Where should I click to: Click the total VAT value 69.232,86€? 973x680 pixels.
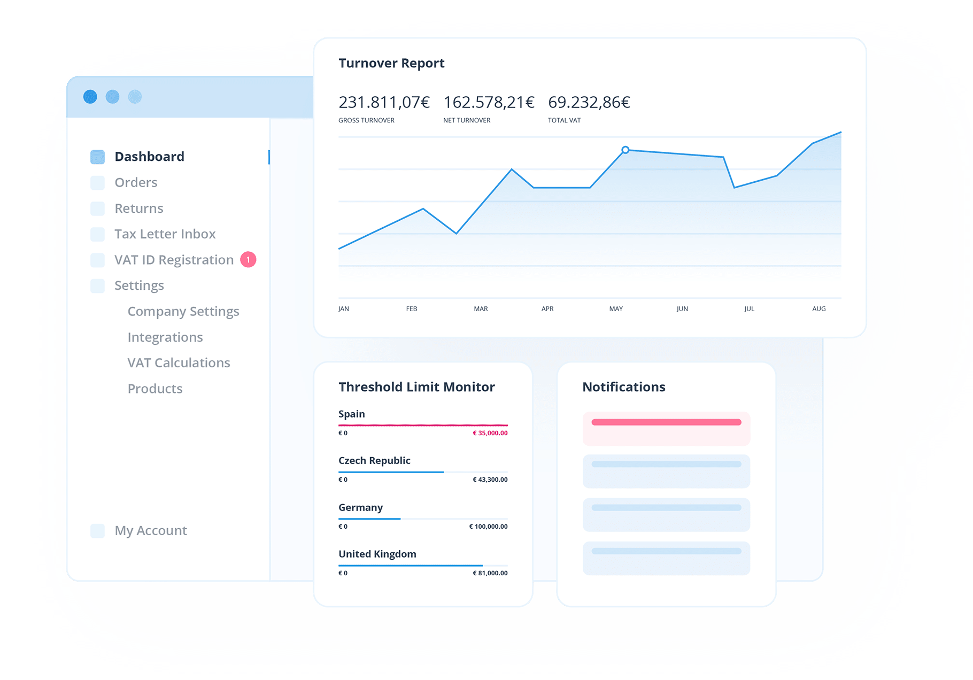point(589,102)
